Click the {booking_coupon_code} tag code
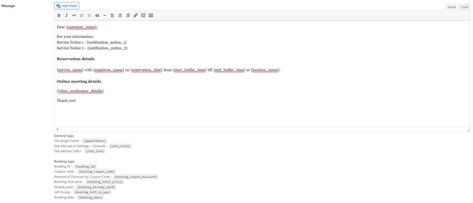Viewport: 473px width, 203px height. tap(97, 172)
